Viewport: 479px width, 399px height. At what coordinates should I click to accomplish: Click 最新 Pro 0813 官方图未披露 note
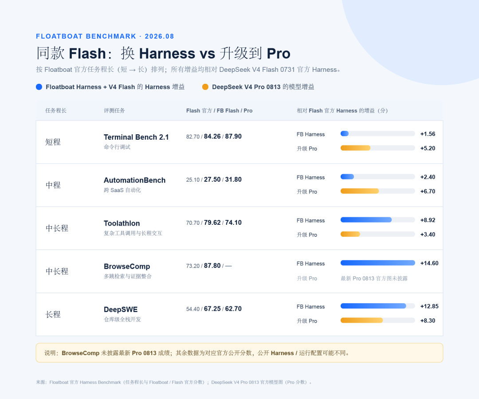[x=374, y=278]
